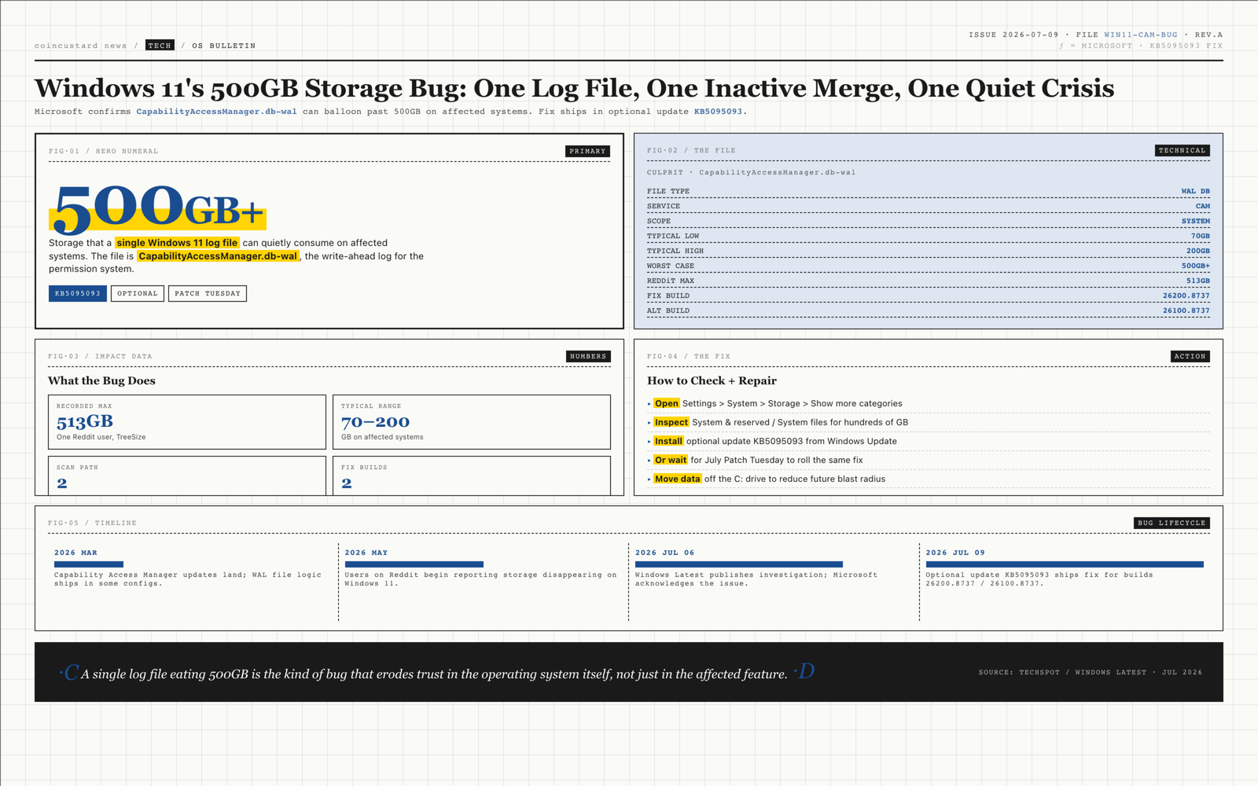Screen dimensions: 1258x786
Task: Click the Windows Latest investigation description
Action: (x=756, y=579)
